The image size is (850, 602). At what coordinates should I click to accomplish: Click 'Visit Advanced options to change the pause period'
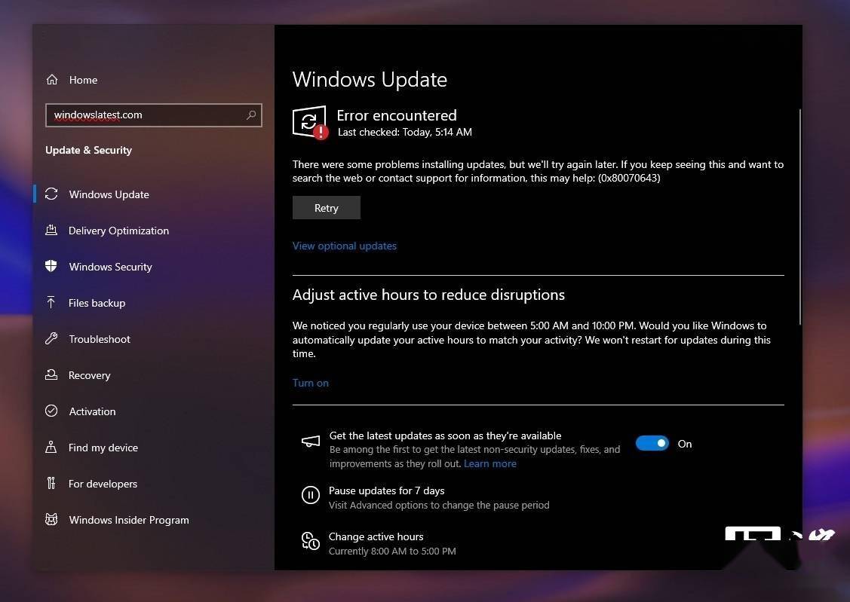[438, 505]
